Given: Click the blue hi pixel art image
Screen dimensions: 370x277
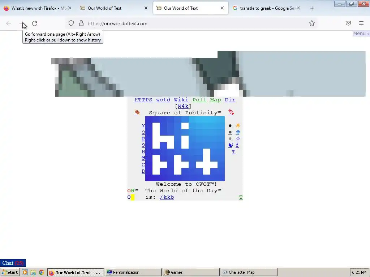Looking at the screenshot, I should pyautogui.click(x=185, y=148).
